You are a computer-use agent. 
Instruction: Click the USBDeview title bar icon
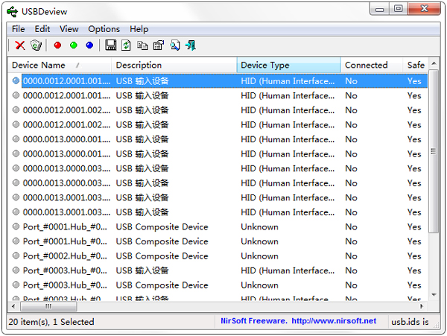(12, 12)
